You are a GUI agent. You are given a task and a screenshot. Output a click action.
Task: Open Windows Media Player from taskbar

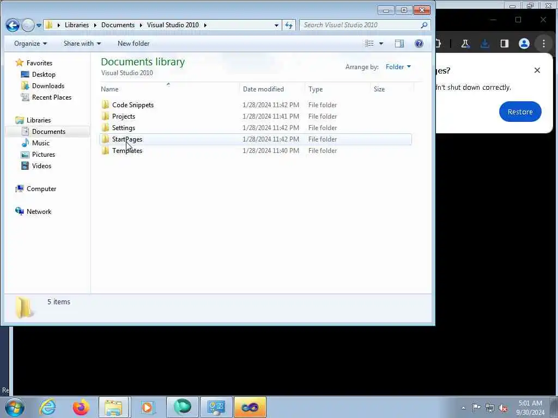pos(147,407)
